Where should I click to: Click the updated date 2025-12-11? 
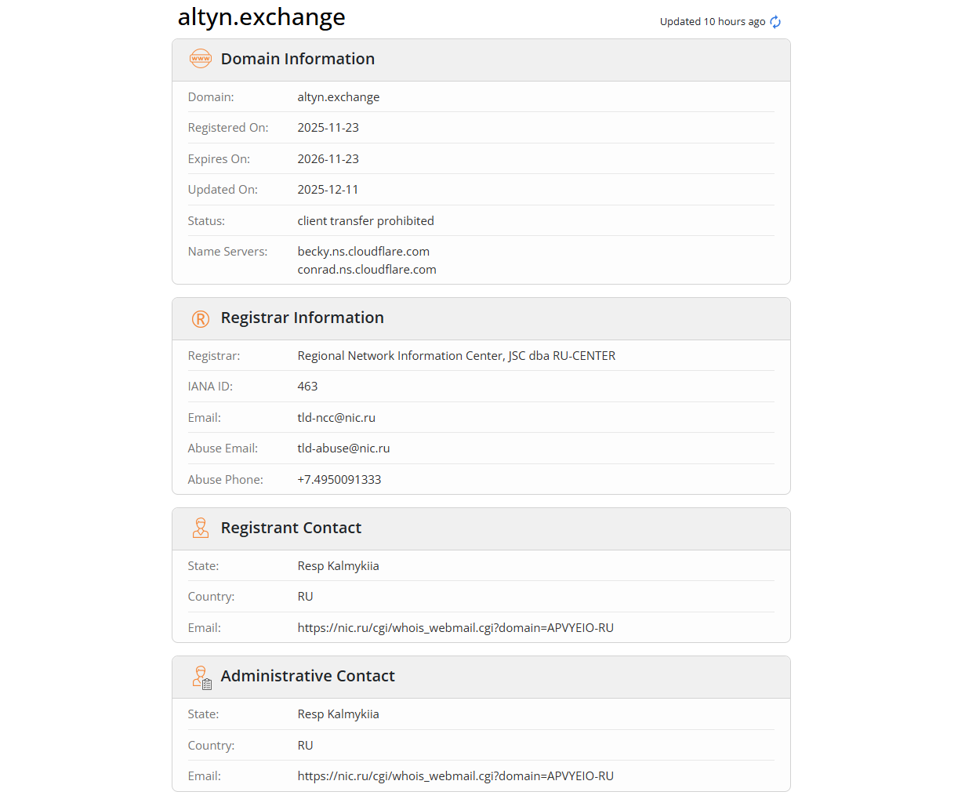coord(328,190)
